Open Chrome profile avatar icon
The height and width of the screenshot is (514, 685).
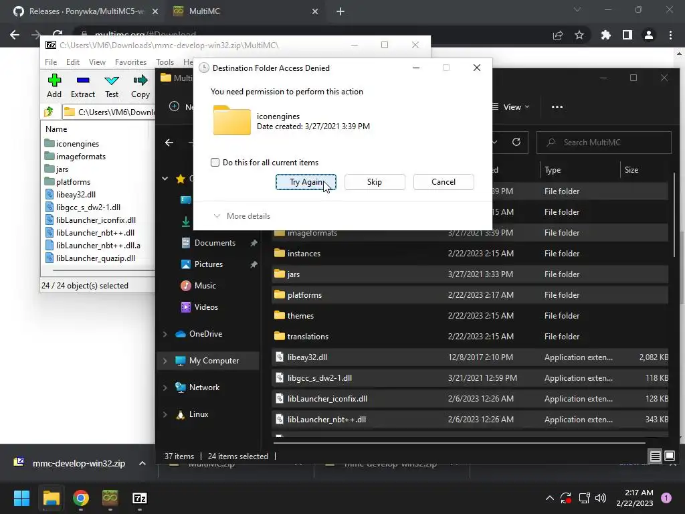[649, 35]
